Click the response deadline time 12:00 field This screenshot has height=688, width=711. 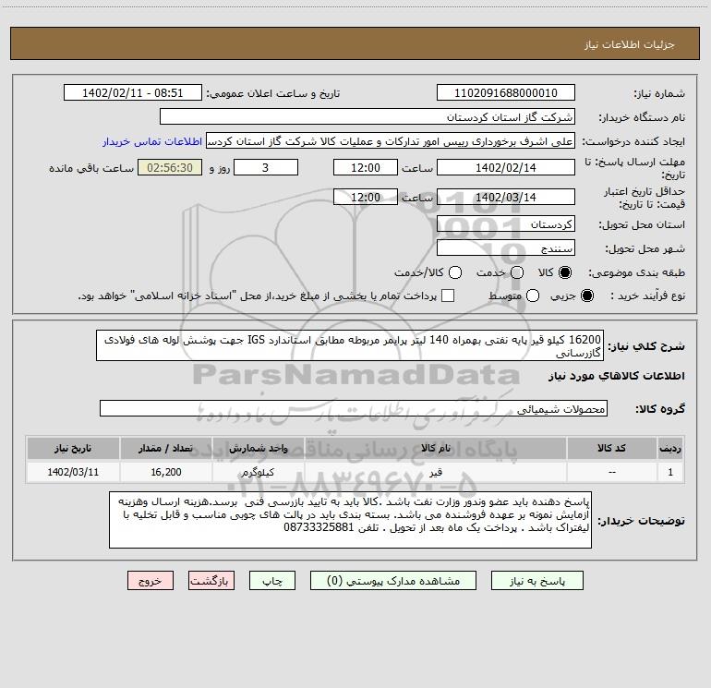[x=366, y=167]
